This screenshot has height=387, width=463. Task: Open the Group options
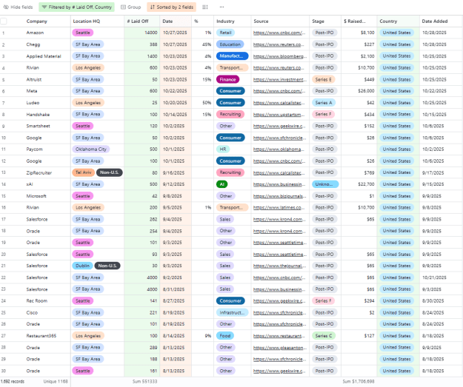click(x=131, y=7)
